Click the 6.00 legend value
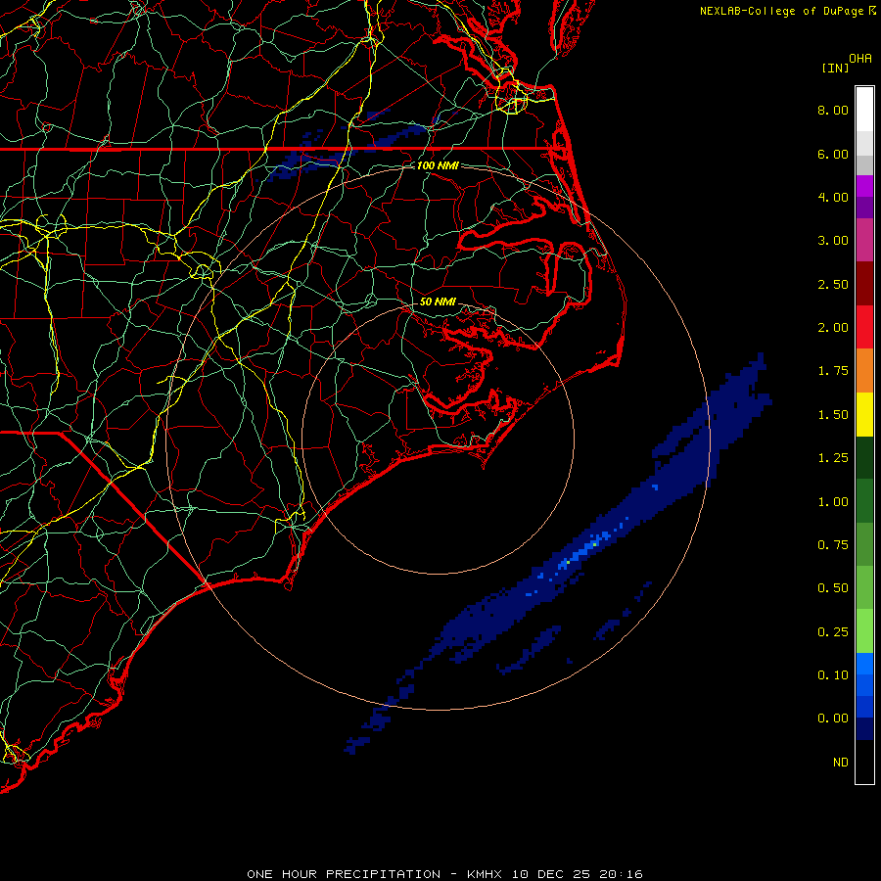The height and width of the screenshot is (881, 881). (833, 154)
